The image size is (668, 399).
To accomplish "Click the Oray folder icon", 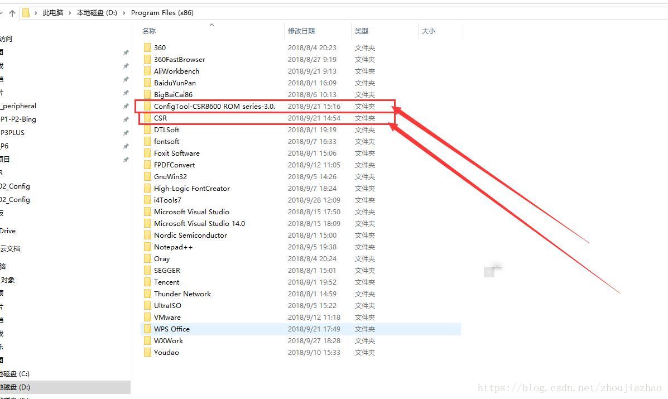I will click(x=147, y=258).
